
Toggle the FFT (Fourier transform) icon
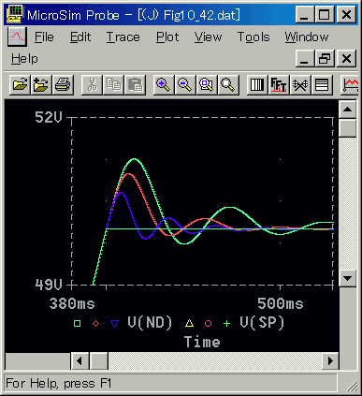[x=279, y=84]
